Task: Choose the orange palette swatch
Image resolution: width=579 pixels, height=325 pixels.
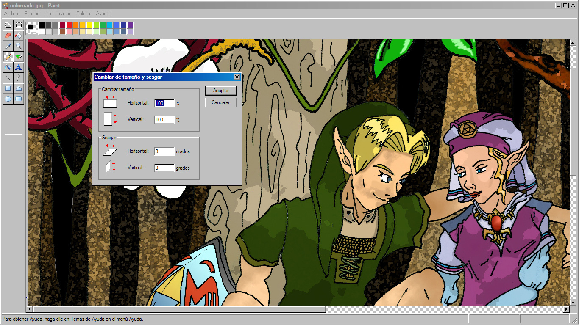Action: click(76, 25)
